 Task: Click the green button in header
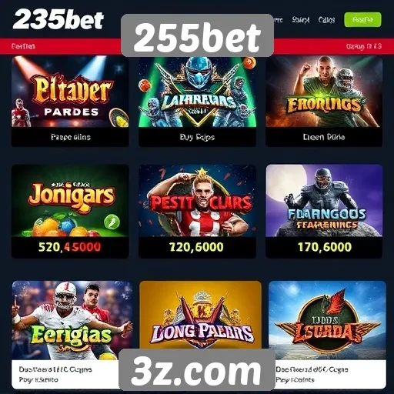tap(362, 20)
